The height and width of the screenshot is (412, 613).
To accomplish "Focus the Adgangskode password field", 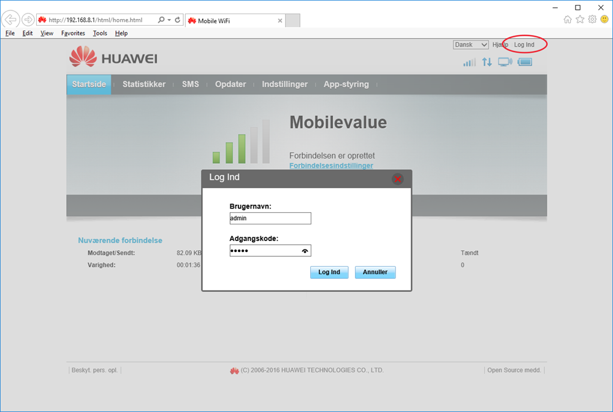I will click(x=270, y=251).
